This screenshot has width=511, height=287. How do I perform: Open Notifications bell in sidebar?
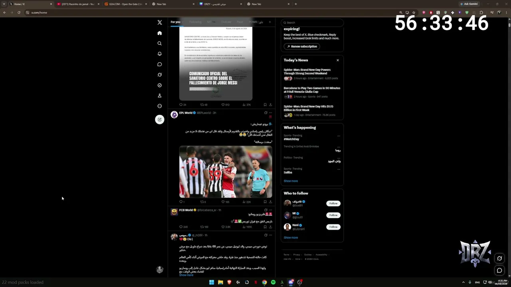[x=160, y=54]
